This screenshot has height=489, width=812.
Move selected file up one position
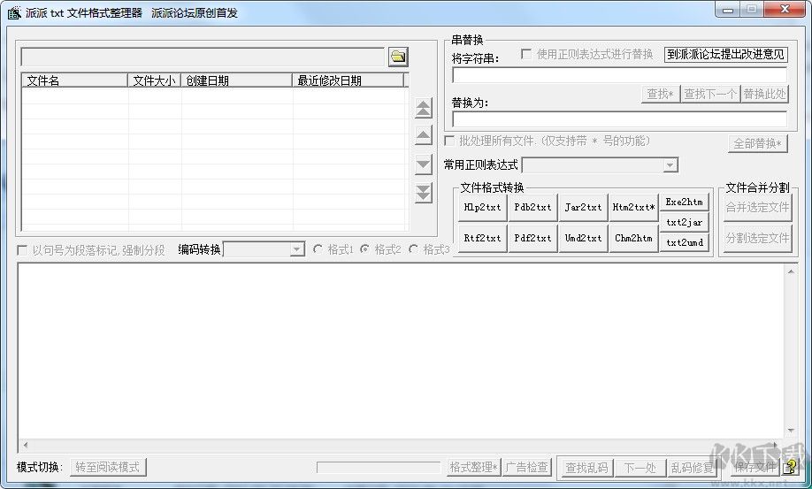click(x=423, y=136)
